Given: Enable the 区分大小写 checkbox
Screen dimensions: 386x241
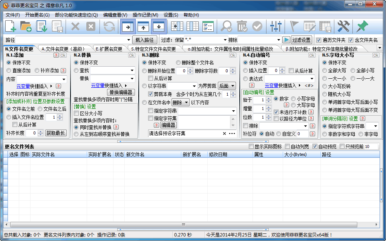Looking at the screenshot, I should [77, 113].
